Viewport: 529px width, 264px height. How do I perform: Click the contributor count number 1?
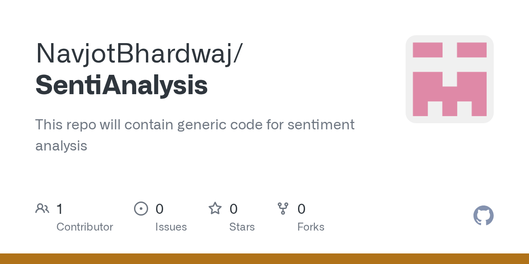coord(60,209)
